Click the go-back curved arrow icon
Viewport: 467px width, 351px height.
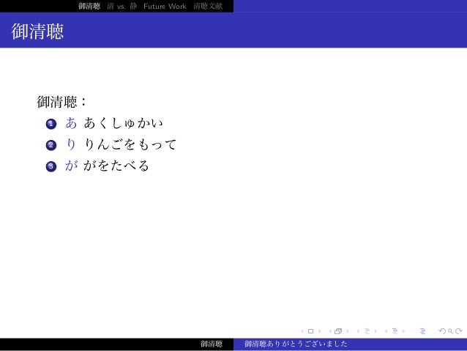click(442, 331)
